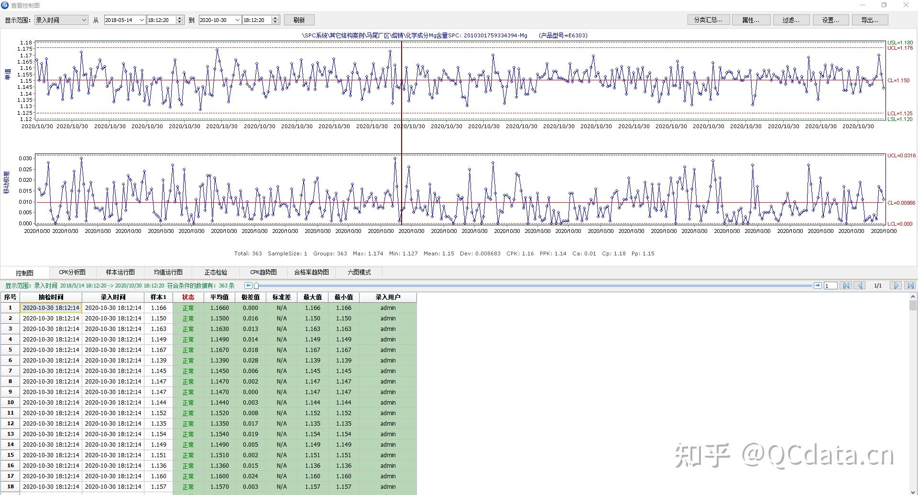This screenshot has width=918, height=495.
Task: Restore the window using the title bar button
Action: (x=884, y=5)
